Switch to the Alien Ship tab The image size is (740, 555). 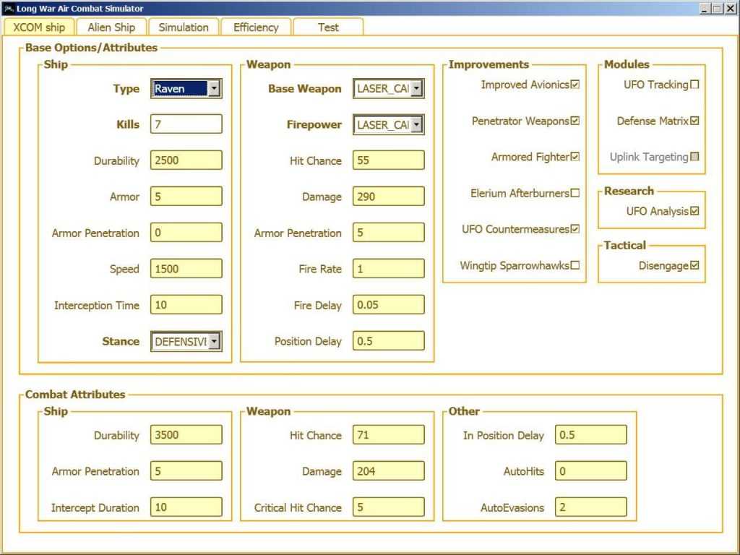[x=111, y=27]
